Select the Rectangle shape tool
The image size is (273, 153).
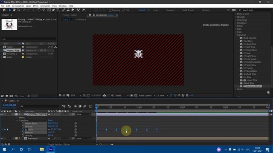(x=49, y=10)
